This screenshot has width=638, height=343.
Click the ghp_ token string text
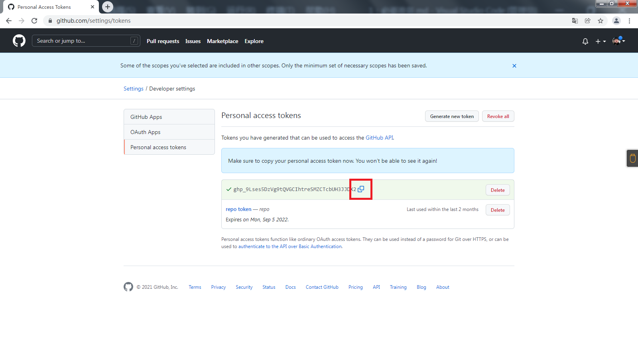pyautogui.click(x=295, y=189)
